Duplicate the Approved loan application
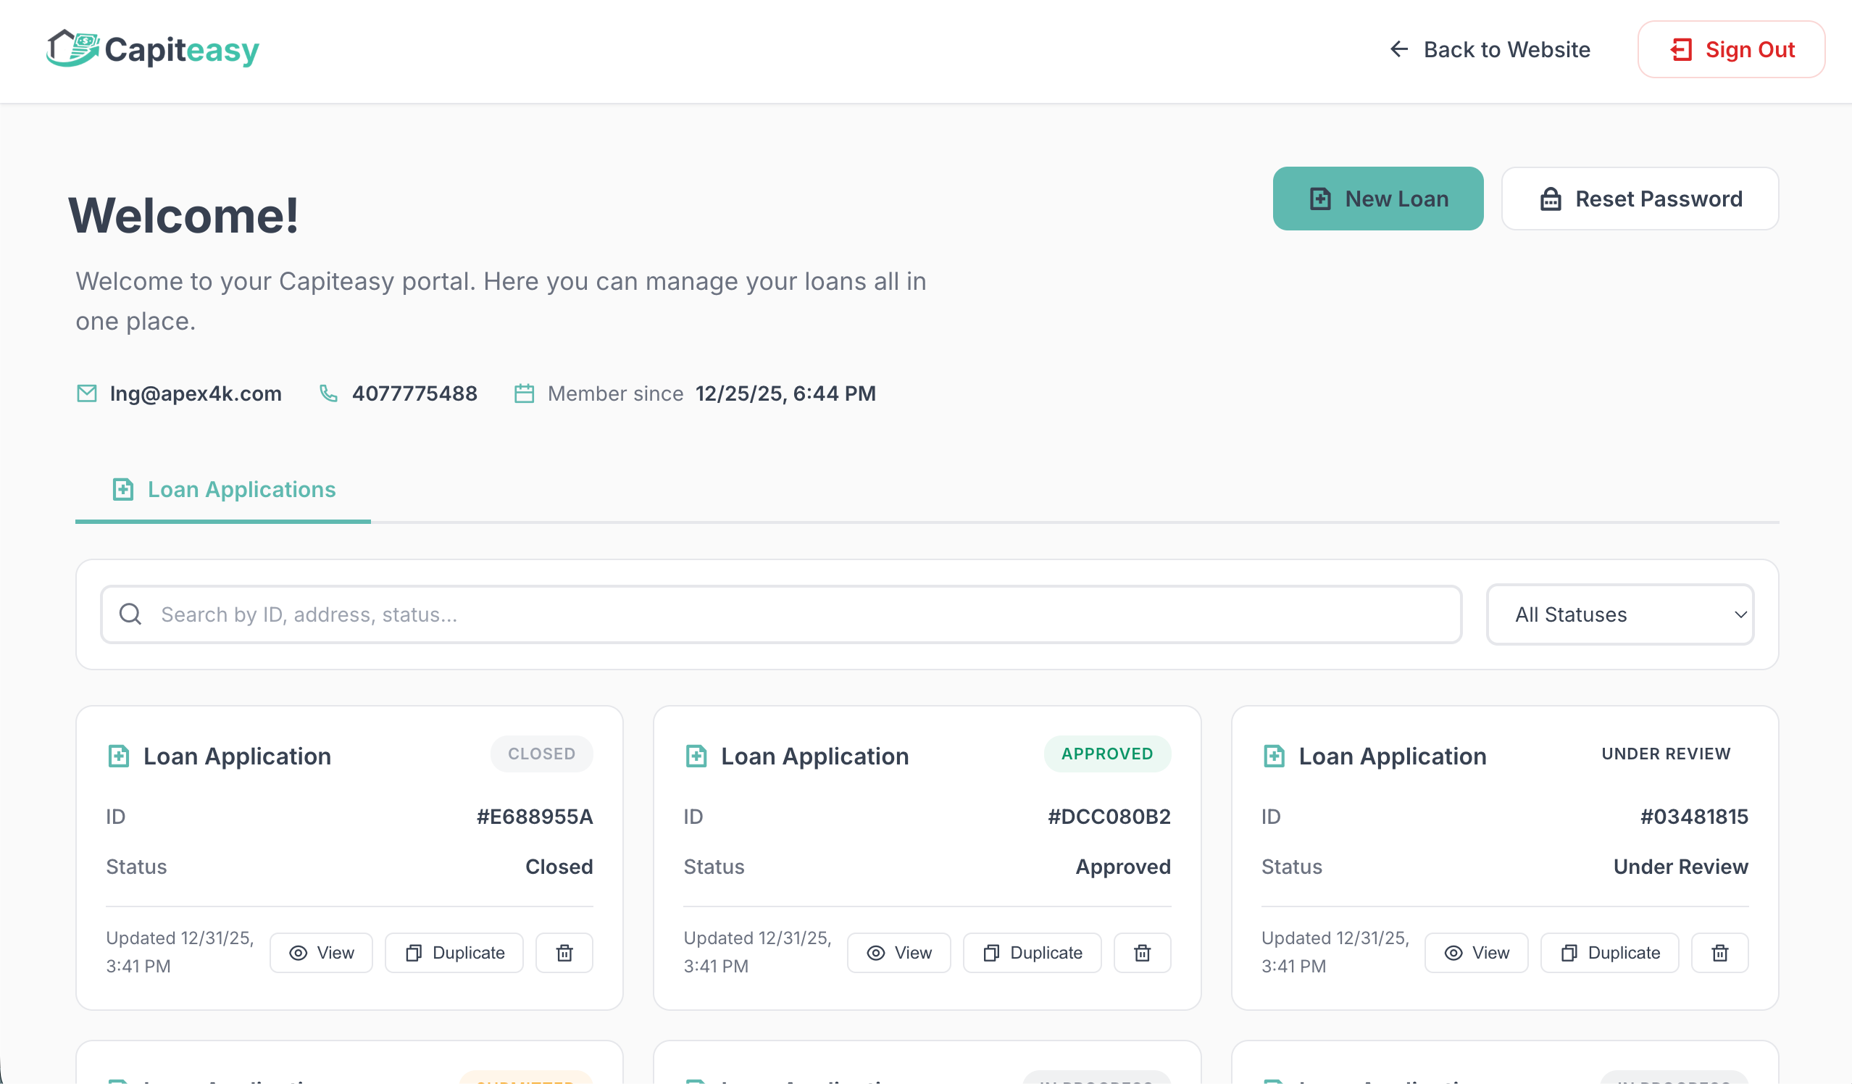Screen dimensions: 1852x1084 point(1032,952)
